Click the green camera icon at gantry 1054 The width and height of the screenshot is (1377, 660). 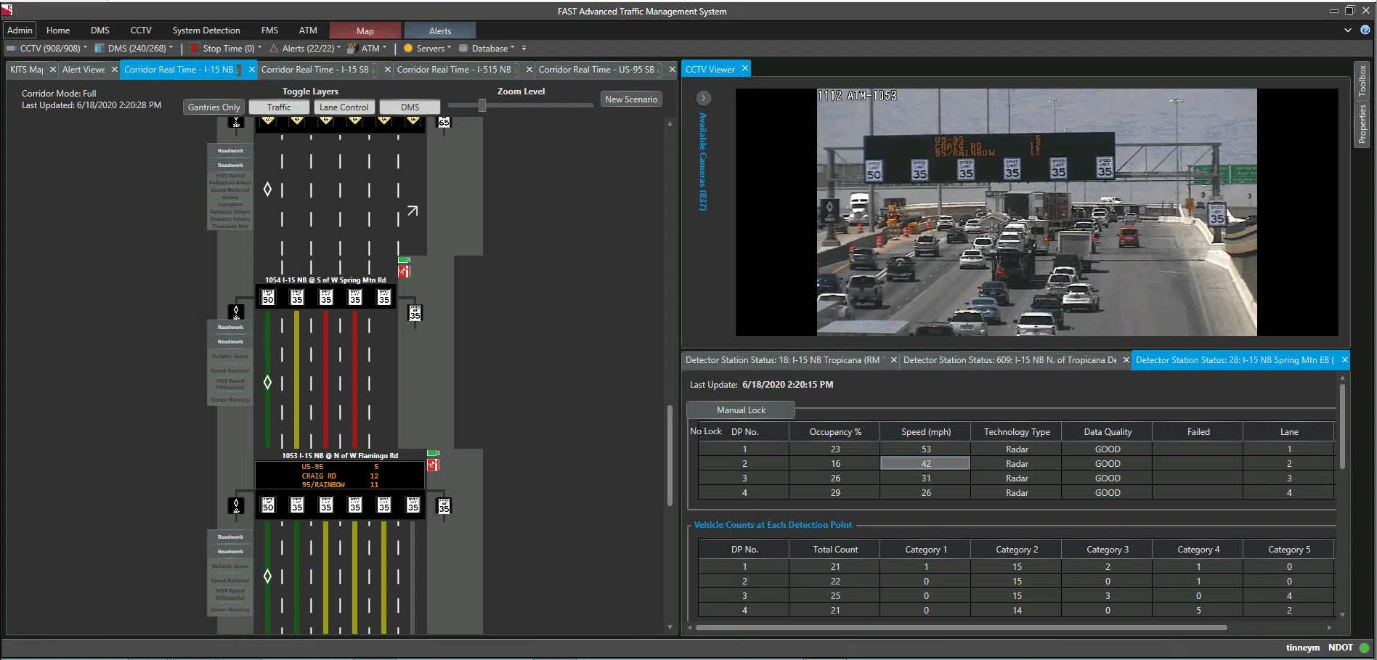(404, 259)
